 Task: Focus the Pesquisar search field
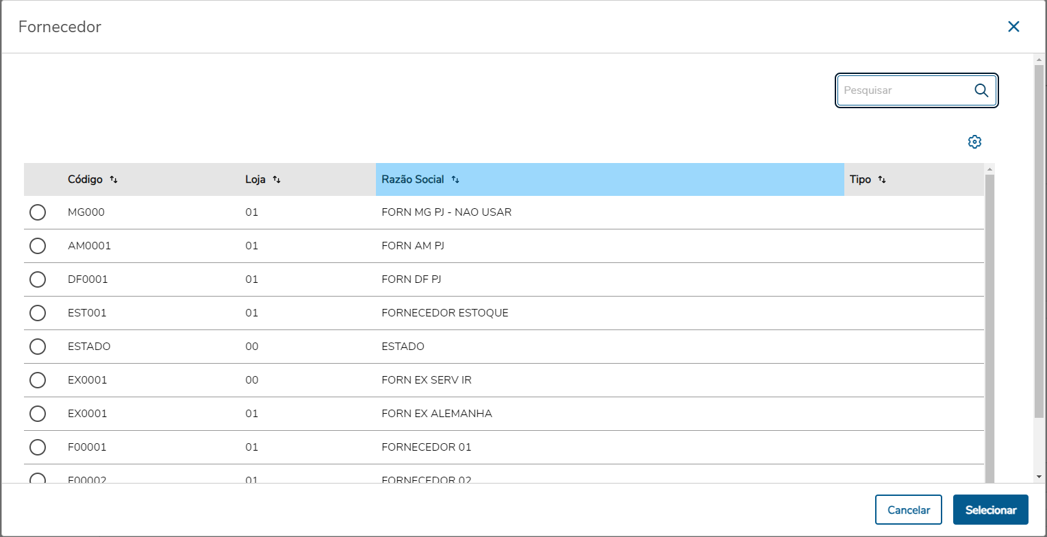[x=904, y=90]
